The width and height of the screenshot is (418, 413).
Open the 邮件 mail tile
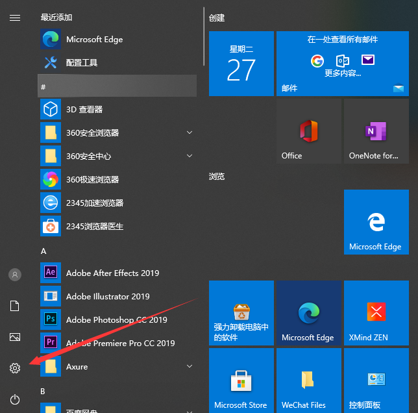coord(343,64)
